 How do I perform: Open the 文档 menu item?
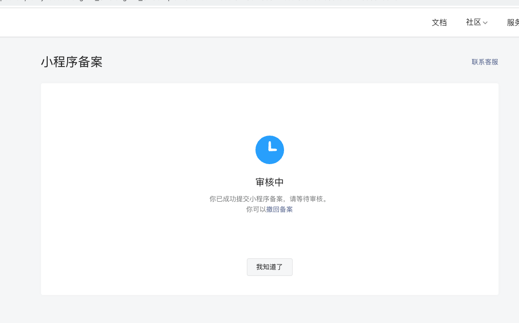point(439,22)
